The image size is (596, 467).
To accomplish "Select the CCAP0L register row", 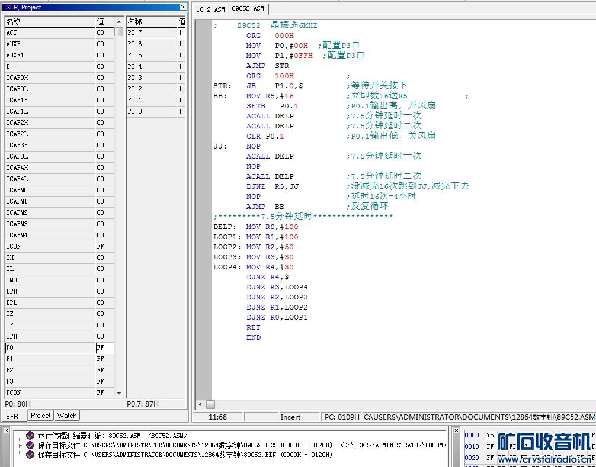I will (59, 89).
